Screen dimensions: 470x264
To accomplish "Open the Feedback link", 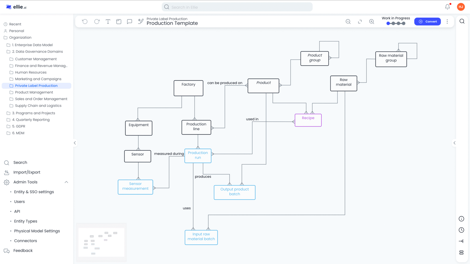I will (23, 251).
